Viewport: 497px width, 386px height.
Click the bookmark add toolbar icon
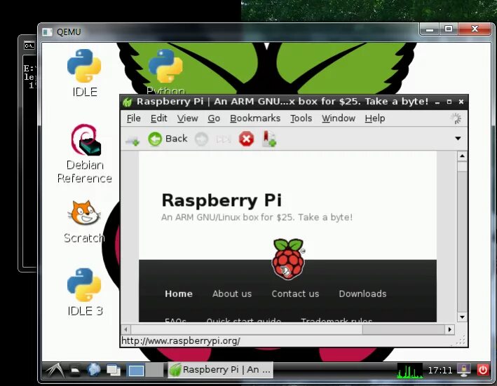tap(268, 139)
